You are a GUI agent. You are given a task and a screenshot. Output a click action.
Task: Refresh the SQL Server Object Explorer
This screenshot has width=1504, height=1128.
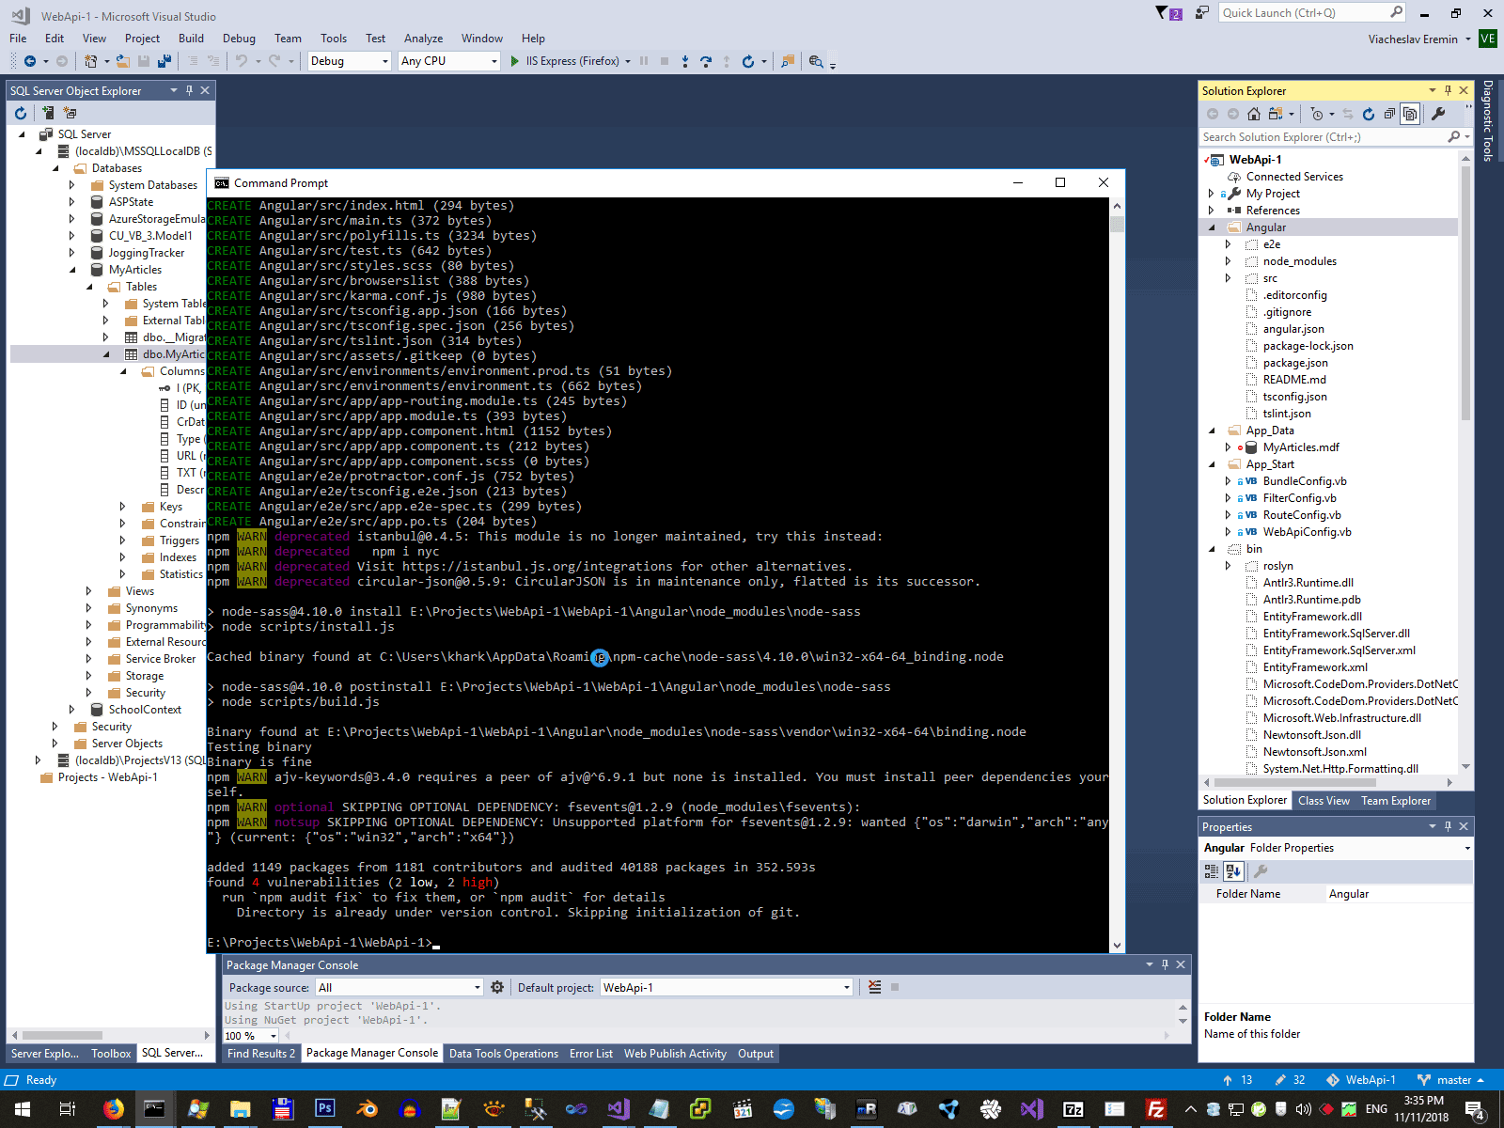pyautogui.click(x=21, y=113)
